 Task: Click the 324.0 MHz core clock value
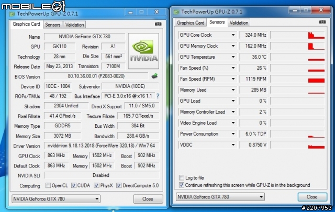pos(253,35)
